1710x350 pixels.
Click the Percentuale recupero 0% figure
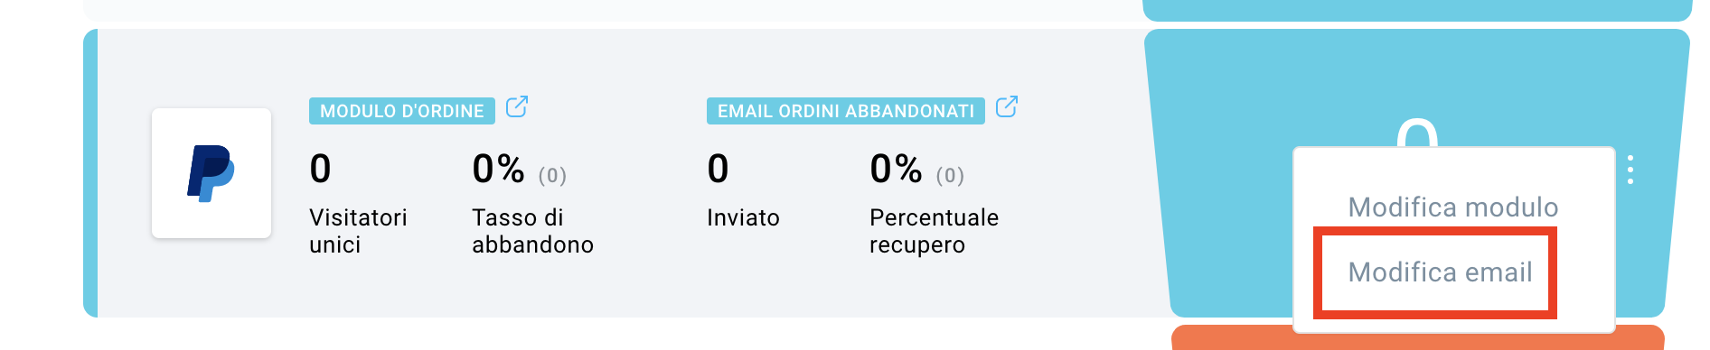896,169
